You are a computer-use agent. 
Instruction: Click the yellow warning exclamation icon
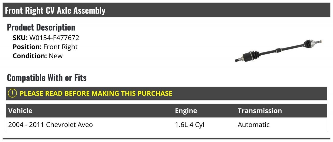(12, 93)
